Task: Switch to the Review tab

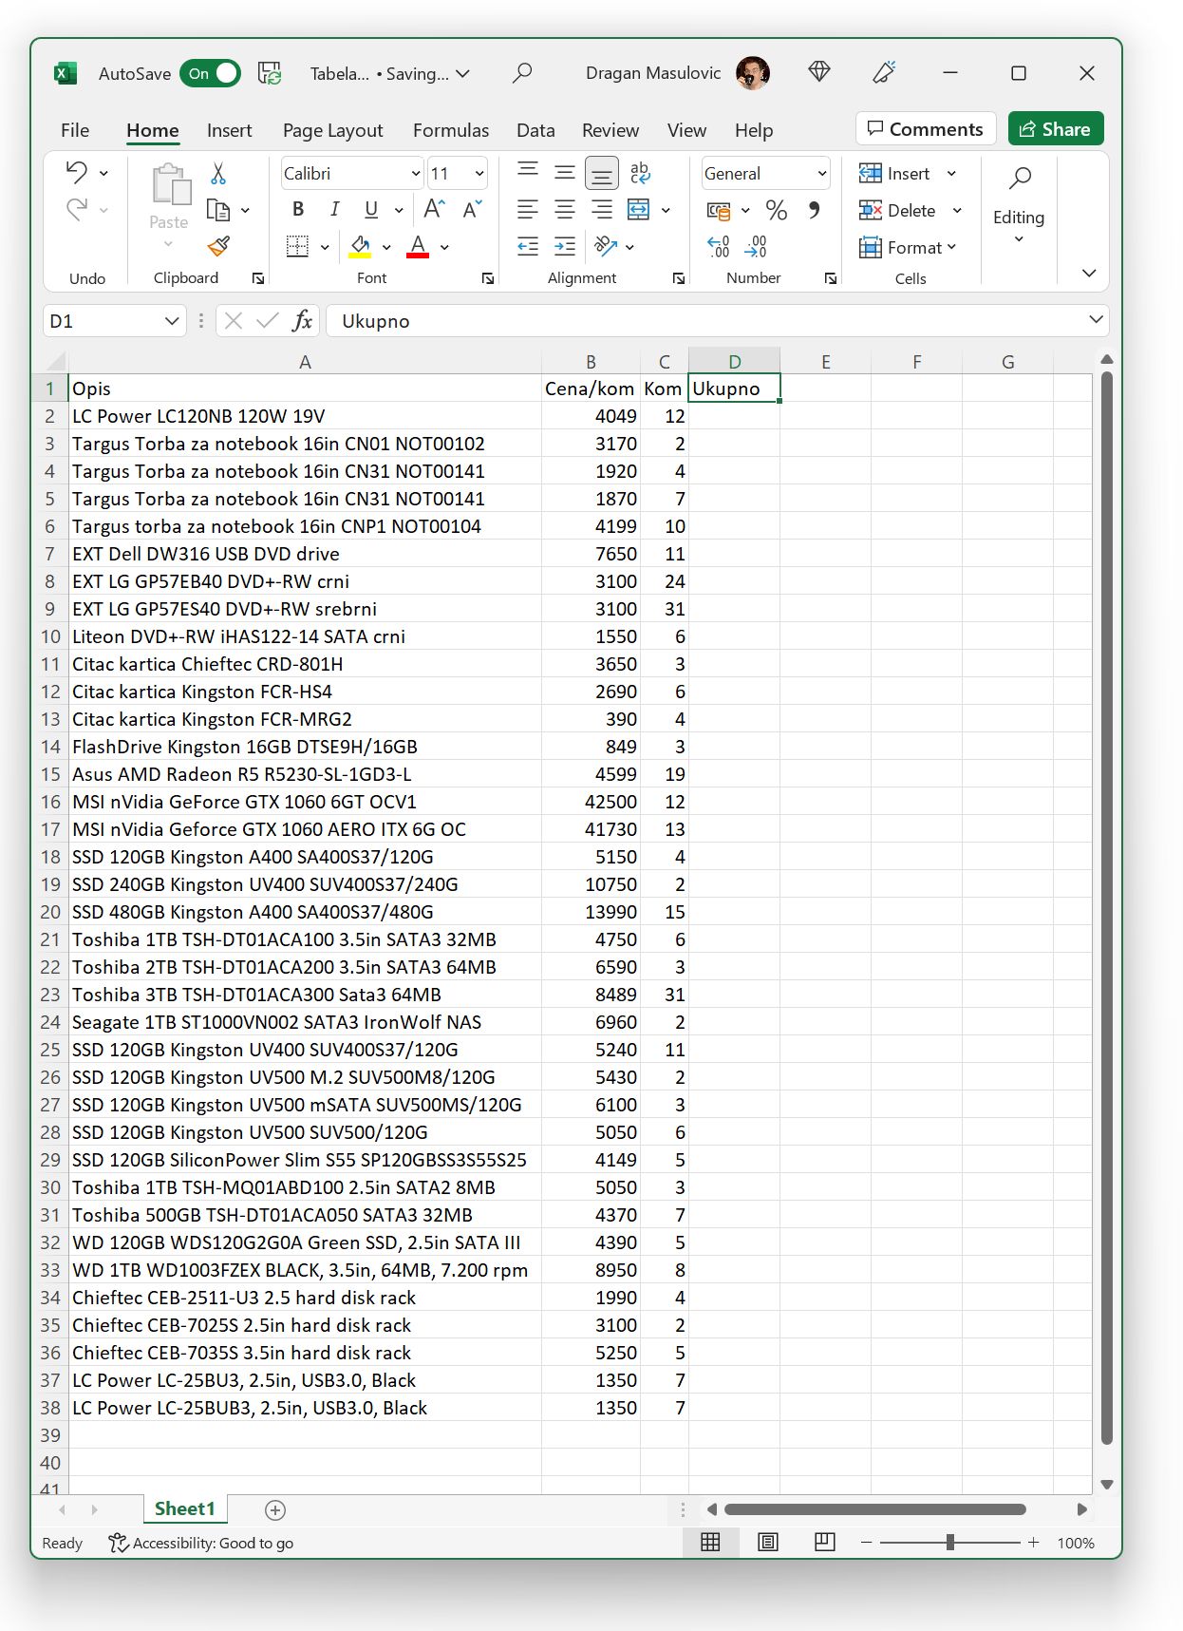Action: tap(610, 130)
